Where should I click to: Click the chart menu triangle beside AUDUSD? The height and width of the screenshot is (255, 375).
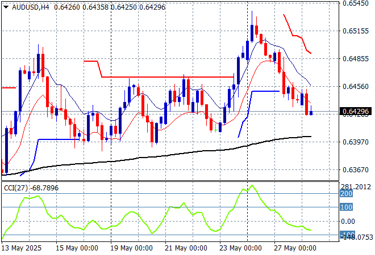pyautogui.click(x=6, y=6)
